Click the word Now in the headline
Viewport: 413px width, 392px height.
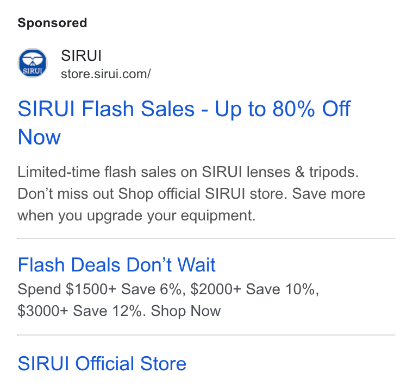coord(39,137)
